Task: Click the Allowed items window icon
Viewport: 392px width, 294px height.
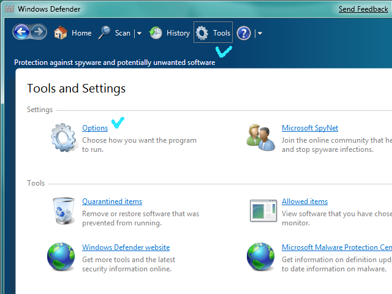Action: [263, 211]
